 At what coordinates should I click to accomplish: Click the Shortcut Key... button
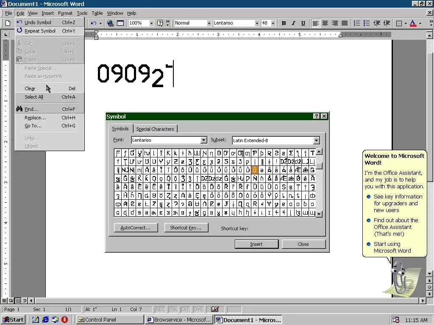[x=186, y=228]
